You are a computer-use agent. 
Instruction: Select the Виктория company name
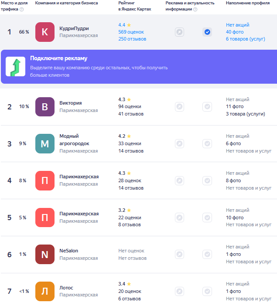71,103
